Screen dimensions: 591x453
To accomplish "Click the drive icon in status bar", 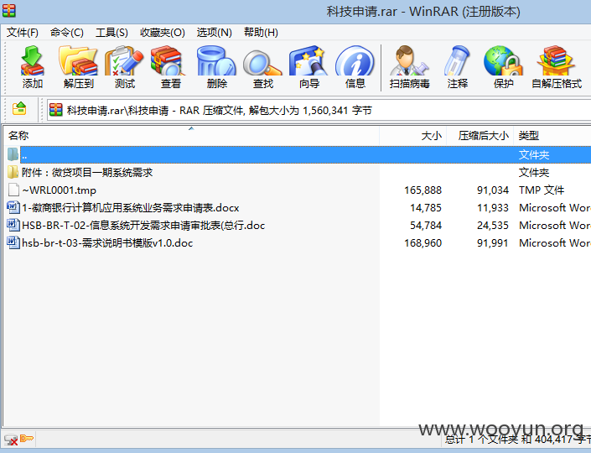I will (11, 440).
